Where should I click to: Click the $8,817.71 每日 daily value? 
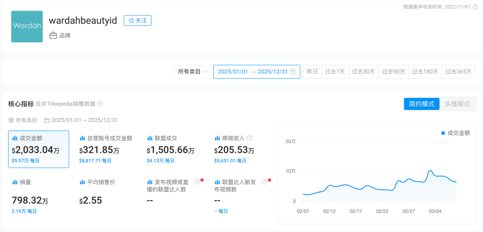pyautogui.click(x=95, y=160)
